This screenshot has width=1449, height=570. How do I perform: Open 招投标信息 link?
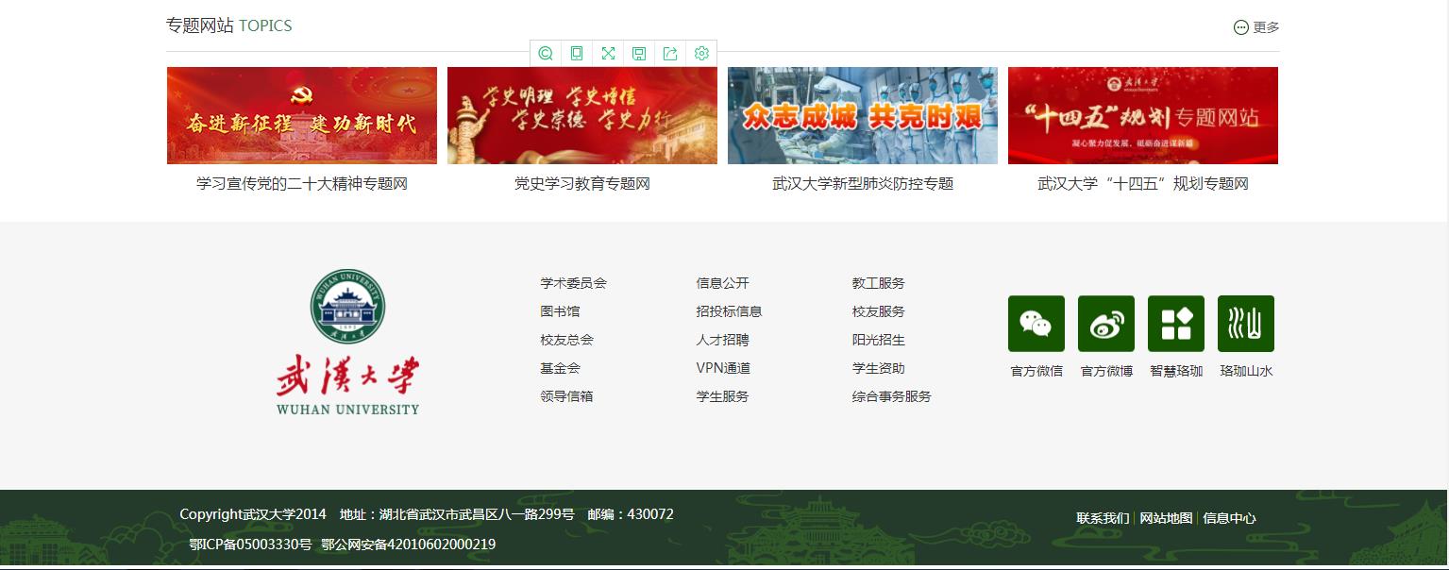pyautogui.click(x=730, y=311)
